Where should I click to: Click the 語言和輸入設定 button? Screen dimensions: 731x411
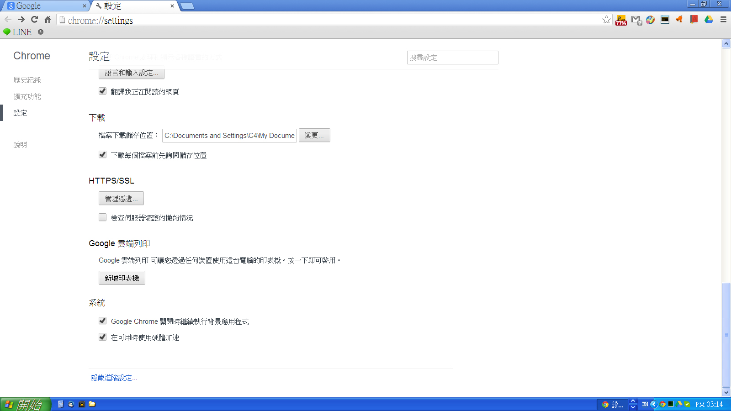132,73
